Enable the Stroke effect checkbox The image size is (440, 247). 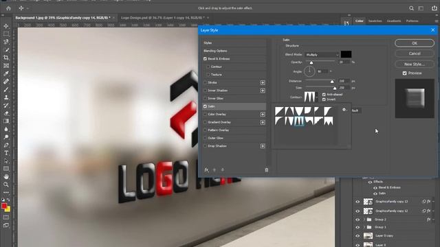205,82
